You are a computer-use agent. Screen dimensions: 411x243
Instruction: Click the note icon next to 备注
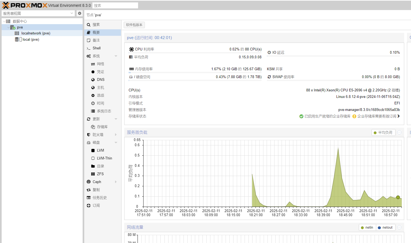[89, 40]
